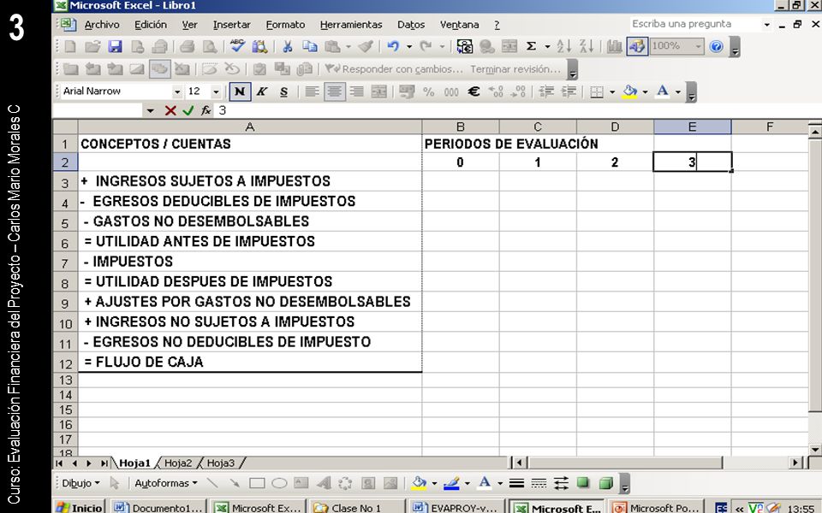Viewport: 822px width, 513px height.
Task: Click the Undo arrow icon
Action: (393, 46)
